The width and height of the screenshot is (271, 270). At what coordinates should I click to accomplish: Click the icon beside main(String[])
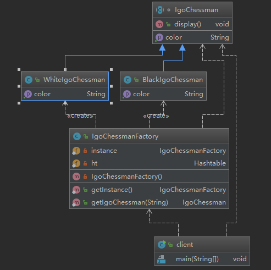[x=162, y=259]
